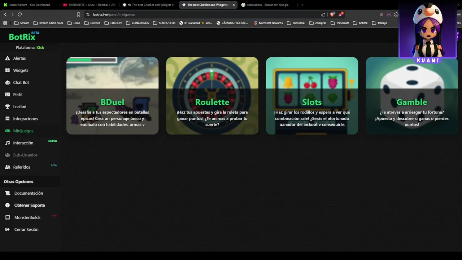Switch to Kuami Stream Kick Dashboard tab

point(30,5)
